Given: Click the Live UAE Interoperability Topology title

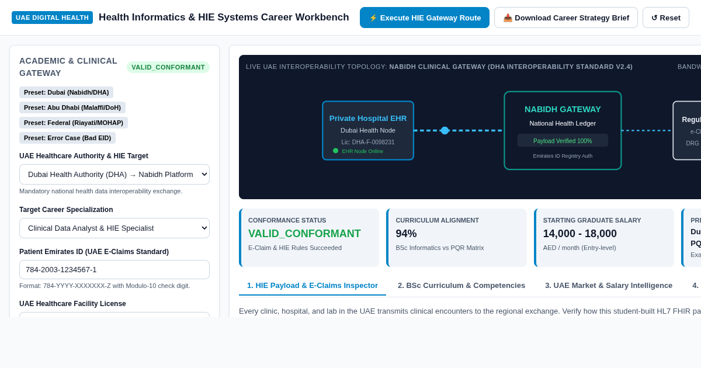Looking at the screenshot, I should click(439, 67).
